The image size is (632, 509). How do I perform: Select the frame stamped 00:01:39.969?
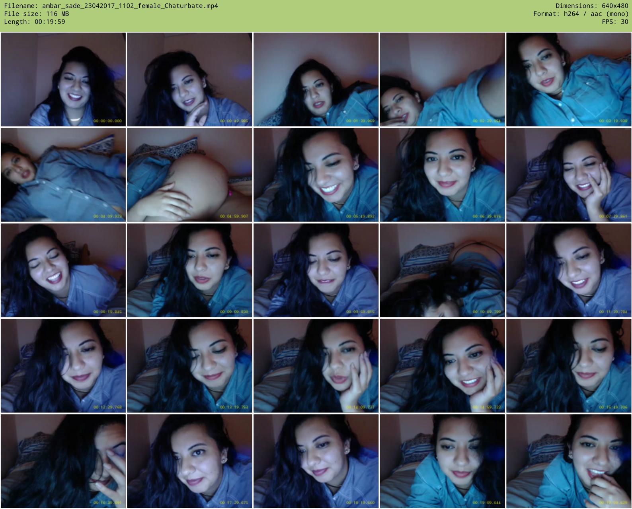click(316, 80)
